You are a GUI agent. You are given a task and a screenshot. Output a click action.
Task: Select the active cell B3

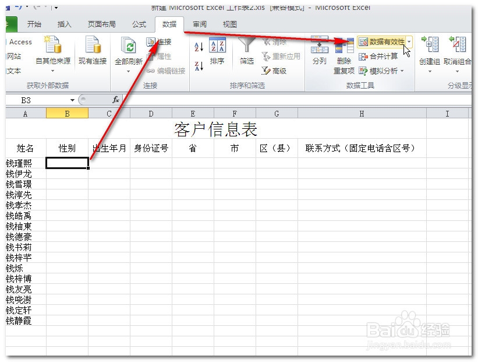click(x=67, y=163)
